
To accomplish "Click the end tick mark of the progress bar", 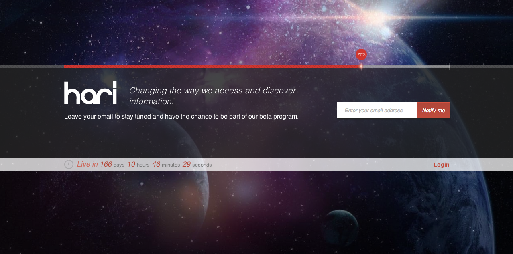I will click(x=449, y=67).
